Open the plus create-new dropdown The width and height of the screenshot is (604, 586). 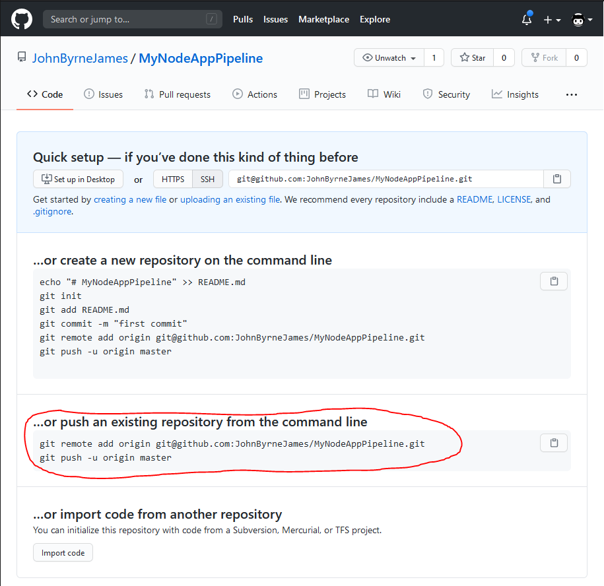pyautogui.click(x=552, y=20)
